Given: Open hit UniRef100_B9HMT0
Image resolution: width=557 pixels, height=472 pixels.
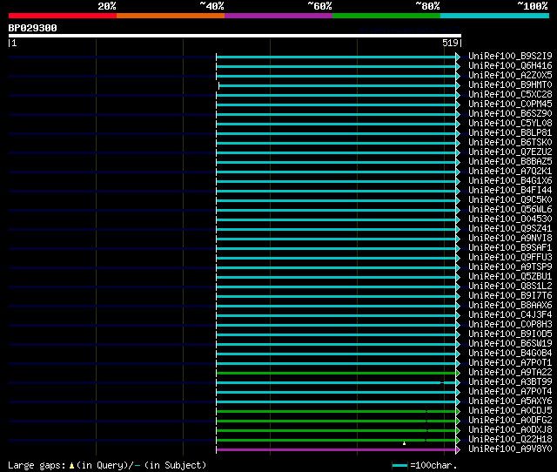Looking at the screenshot, I should [x=510, y=84].
